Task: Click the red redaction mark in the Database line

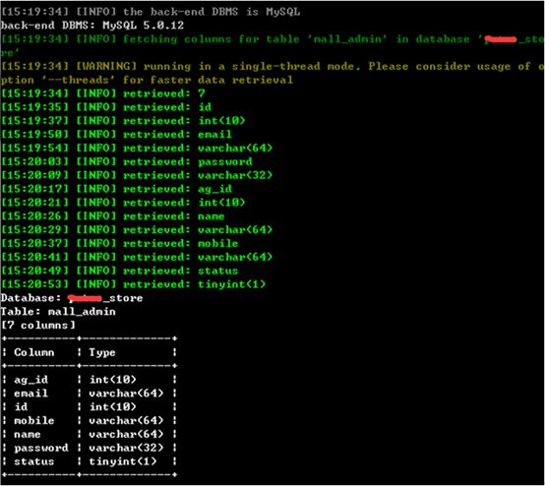Action: (85, 298)
